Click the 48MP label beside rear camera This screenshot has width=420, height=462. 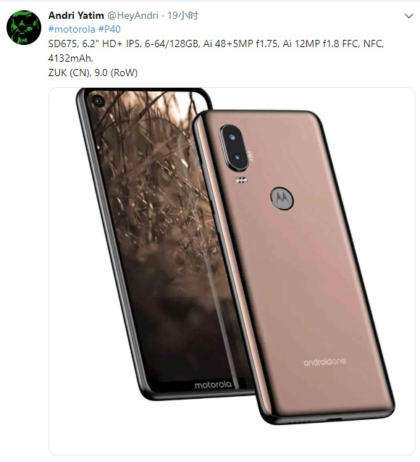[x=251, y=156]
